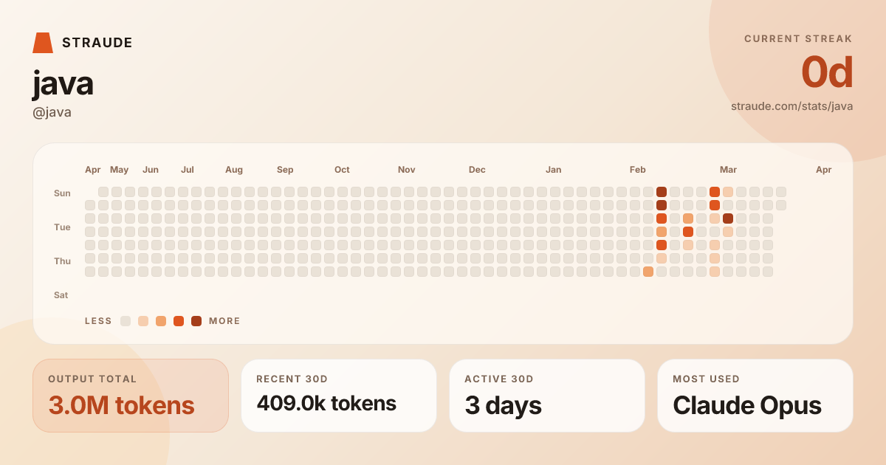Click the Active 30D 3 days card
This screenshot has width=886, height=465.
(547, 396)
